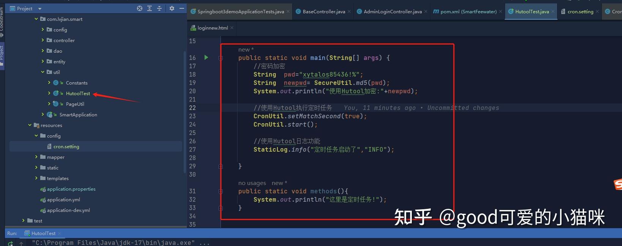Close the Springboot3demoApplicationTests.java tab
Viewport: 622px width, 246px height.
tap(288, 12)
